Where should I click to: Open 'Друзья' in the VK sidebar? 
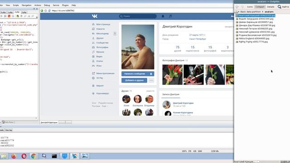point(98,38)
